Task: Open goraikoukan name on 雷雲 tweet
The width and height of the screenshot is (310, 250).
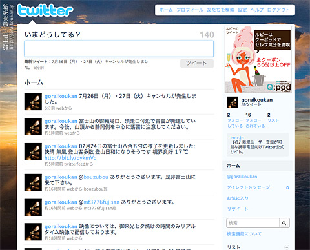Action: [61, 121]
